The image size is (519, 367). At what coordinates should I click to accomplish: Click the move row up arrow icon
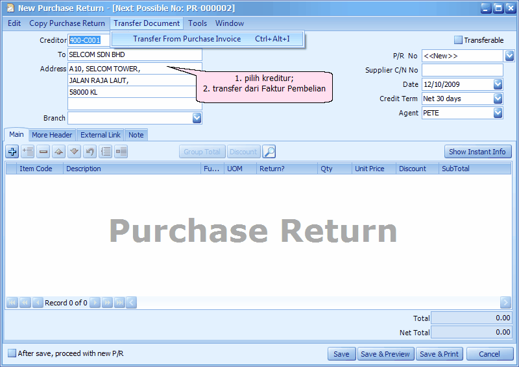click(x=59, y=152)
